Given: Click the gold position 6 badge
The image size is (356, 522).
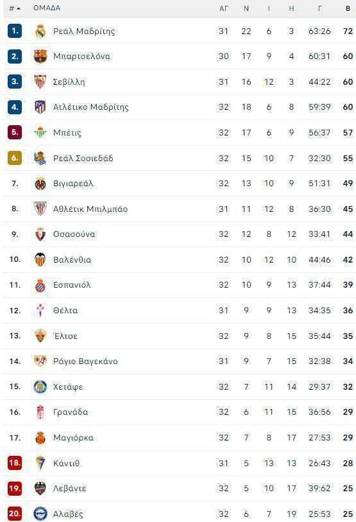Looking at the screenshot, I should (x=15, y=158).
